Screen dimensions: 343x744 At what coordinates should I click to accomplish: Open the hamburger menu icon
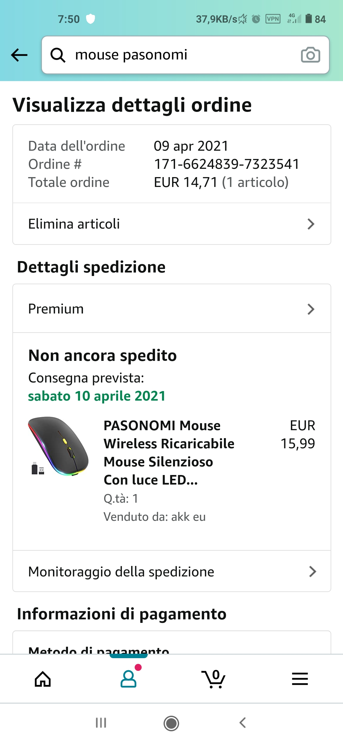pos(300,679)
